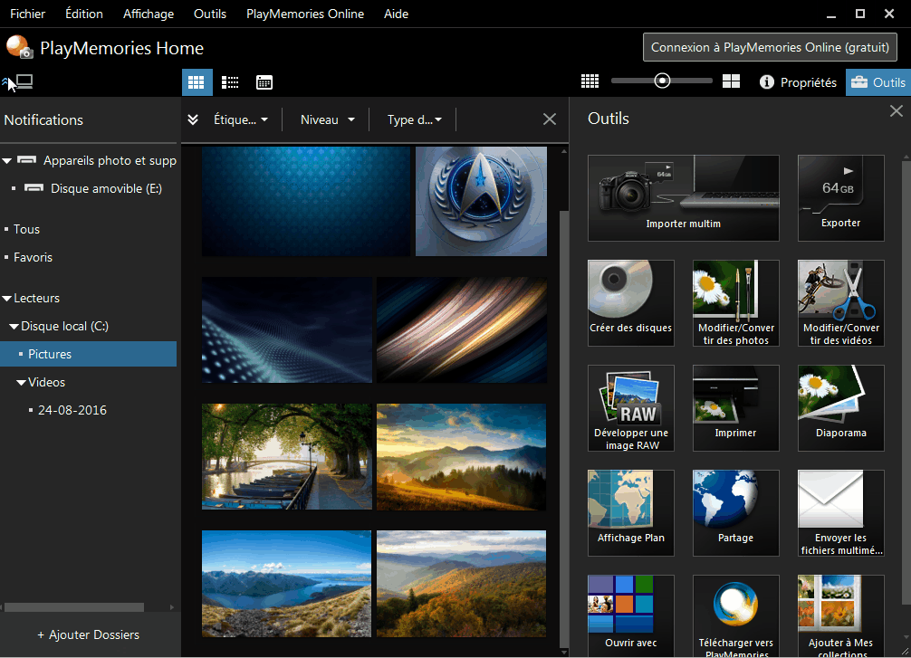Screen dimensions: 911x658
Task: Click the photo grid vertical scrollbar
Action: [x=563, y=429]
